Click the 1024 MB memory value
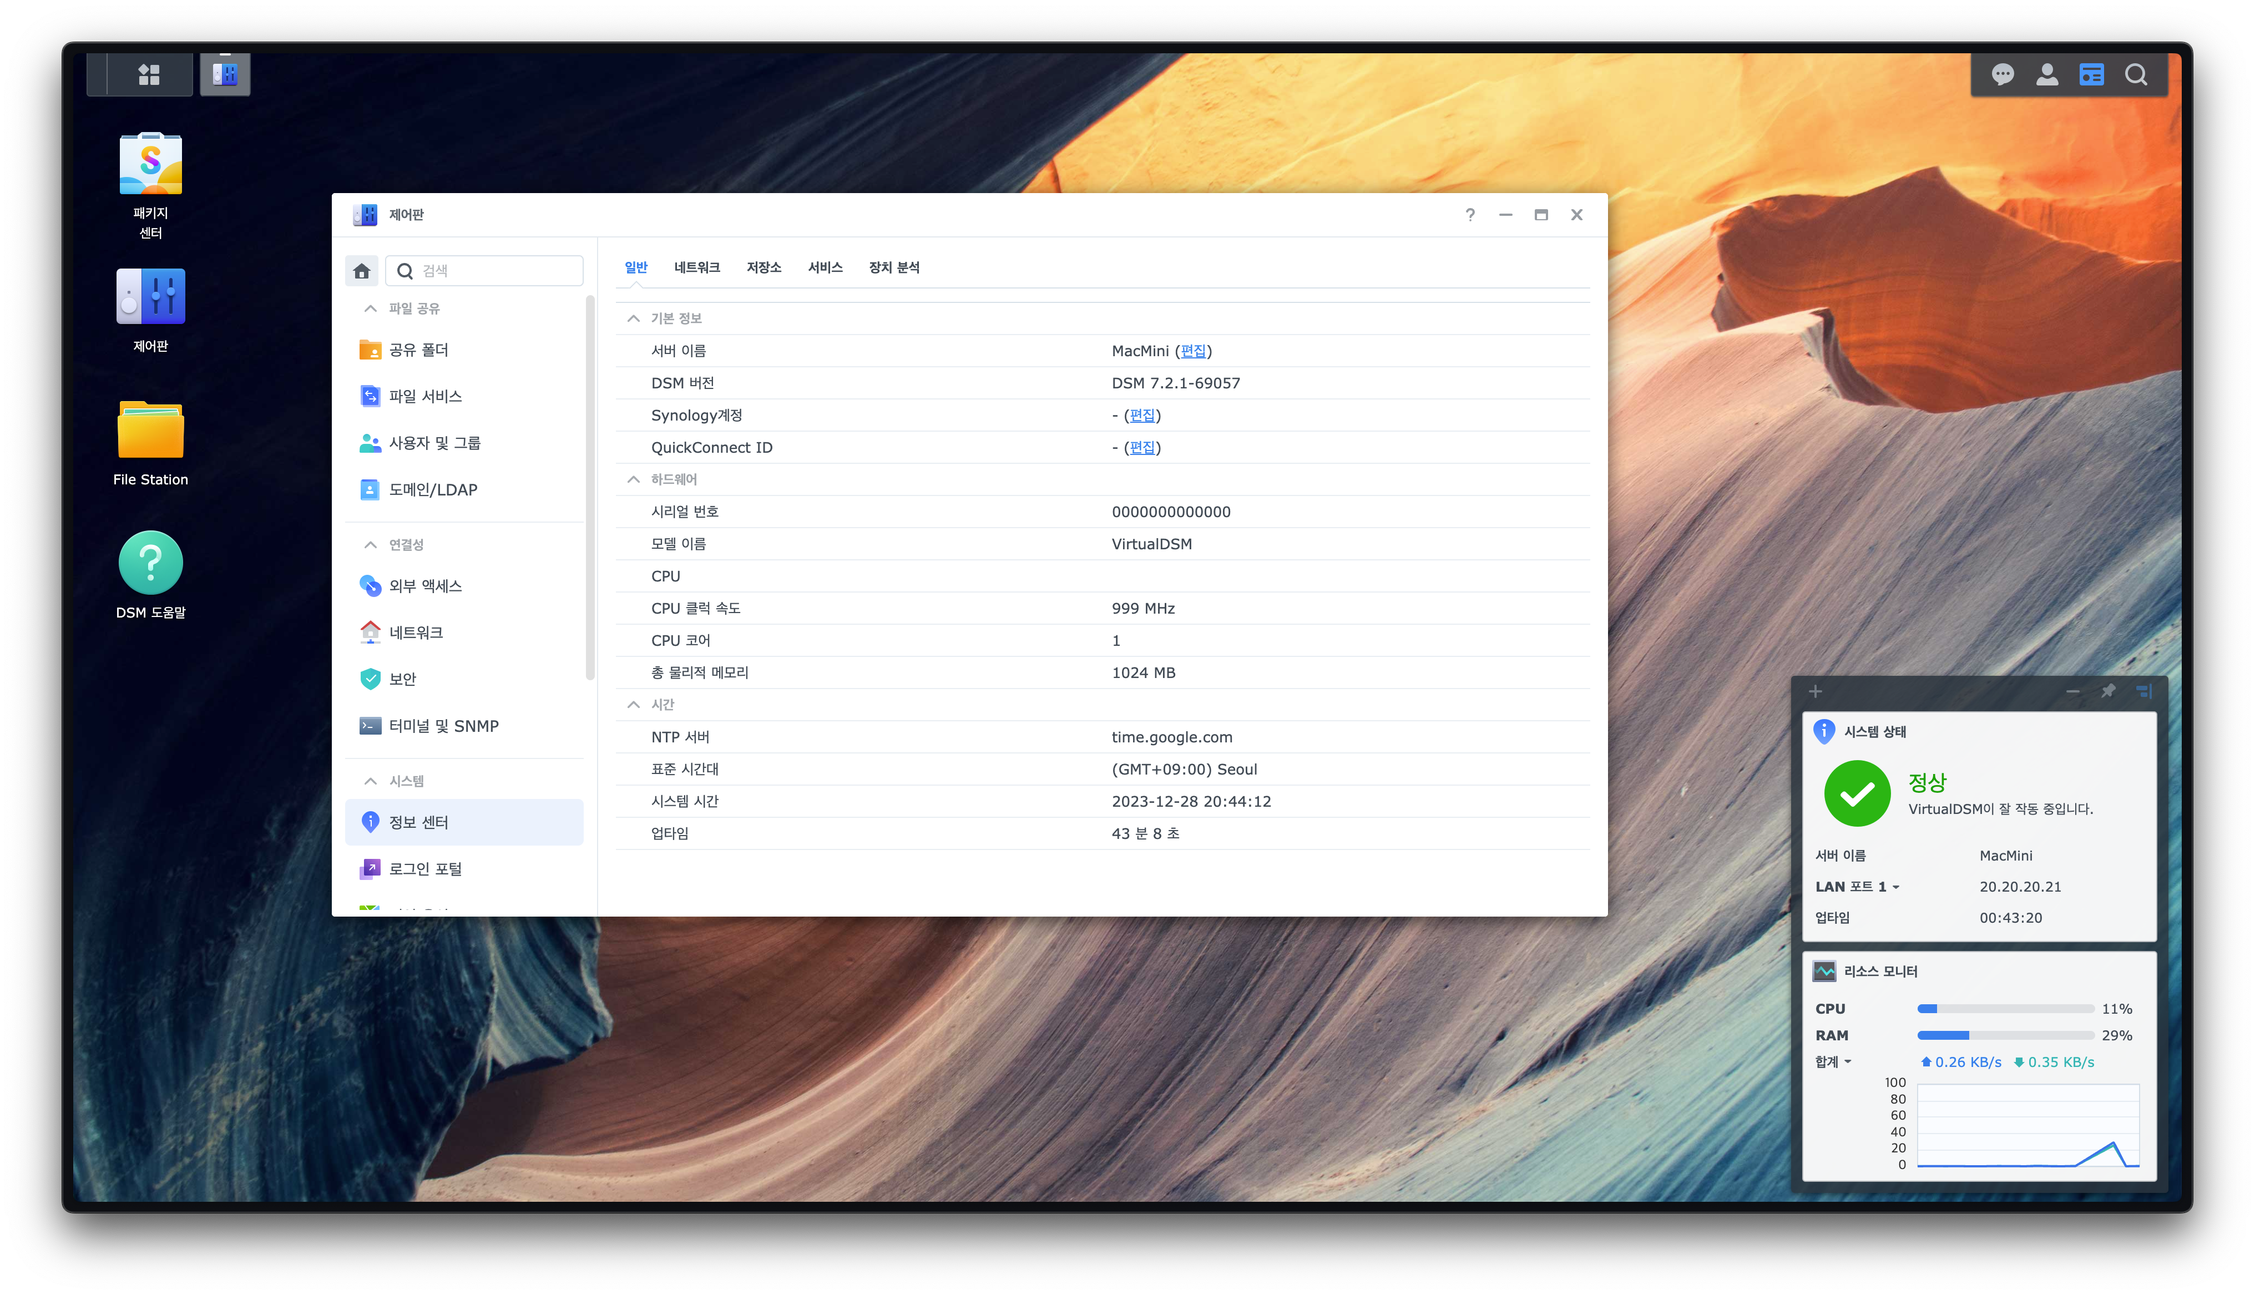Screen dimensions: 2255x1295 [1144, 672]
